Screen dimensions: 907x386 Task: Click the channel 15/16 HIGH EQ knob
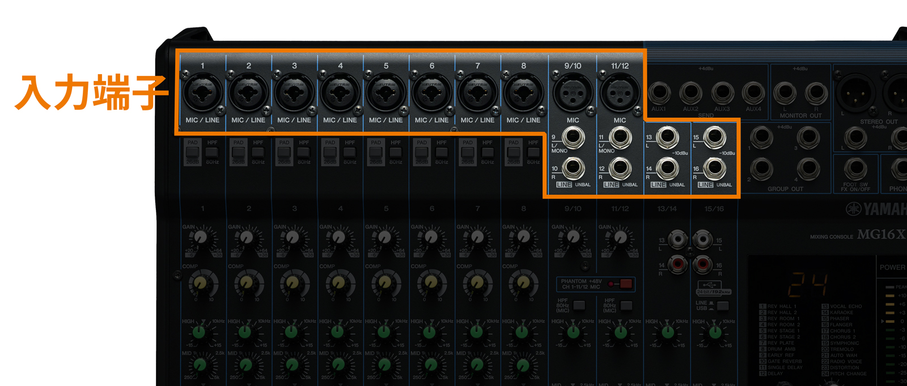pyautogui.click(x=715, y=332)
